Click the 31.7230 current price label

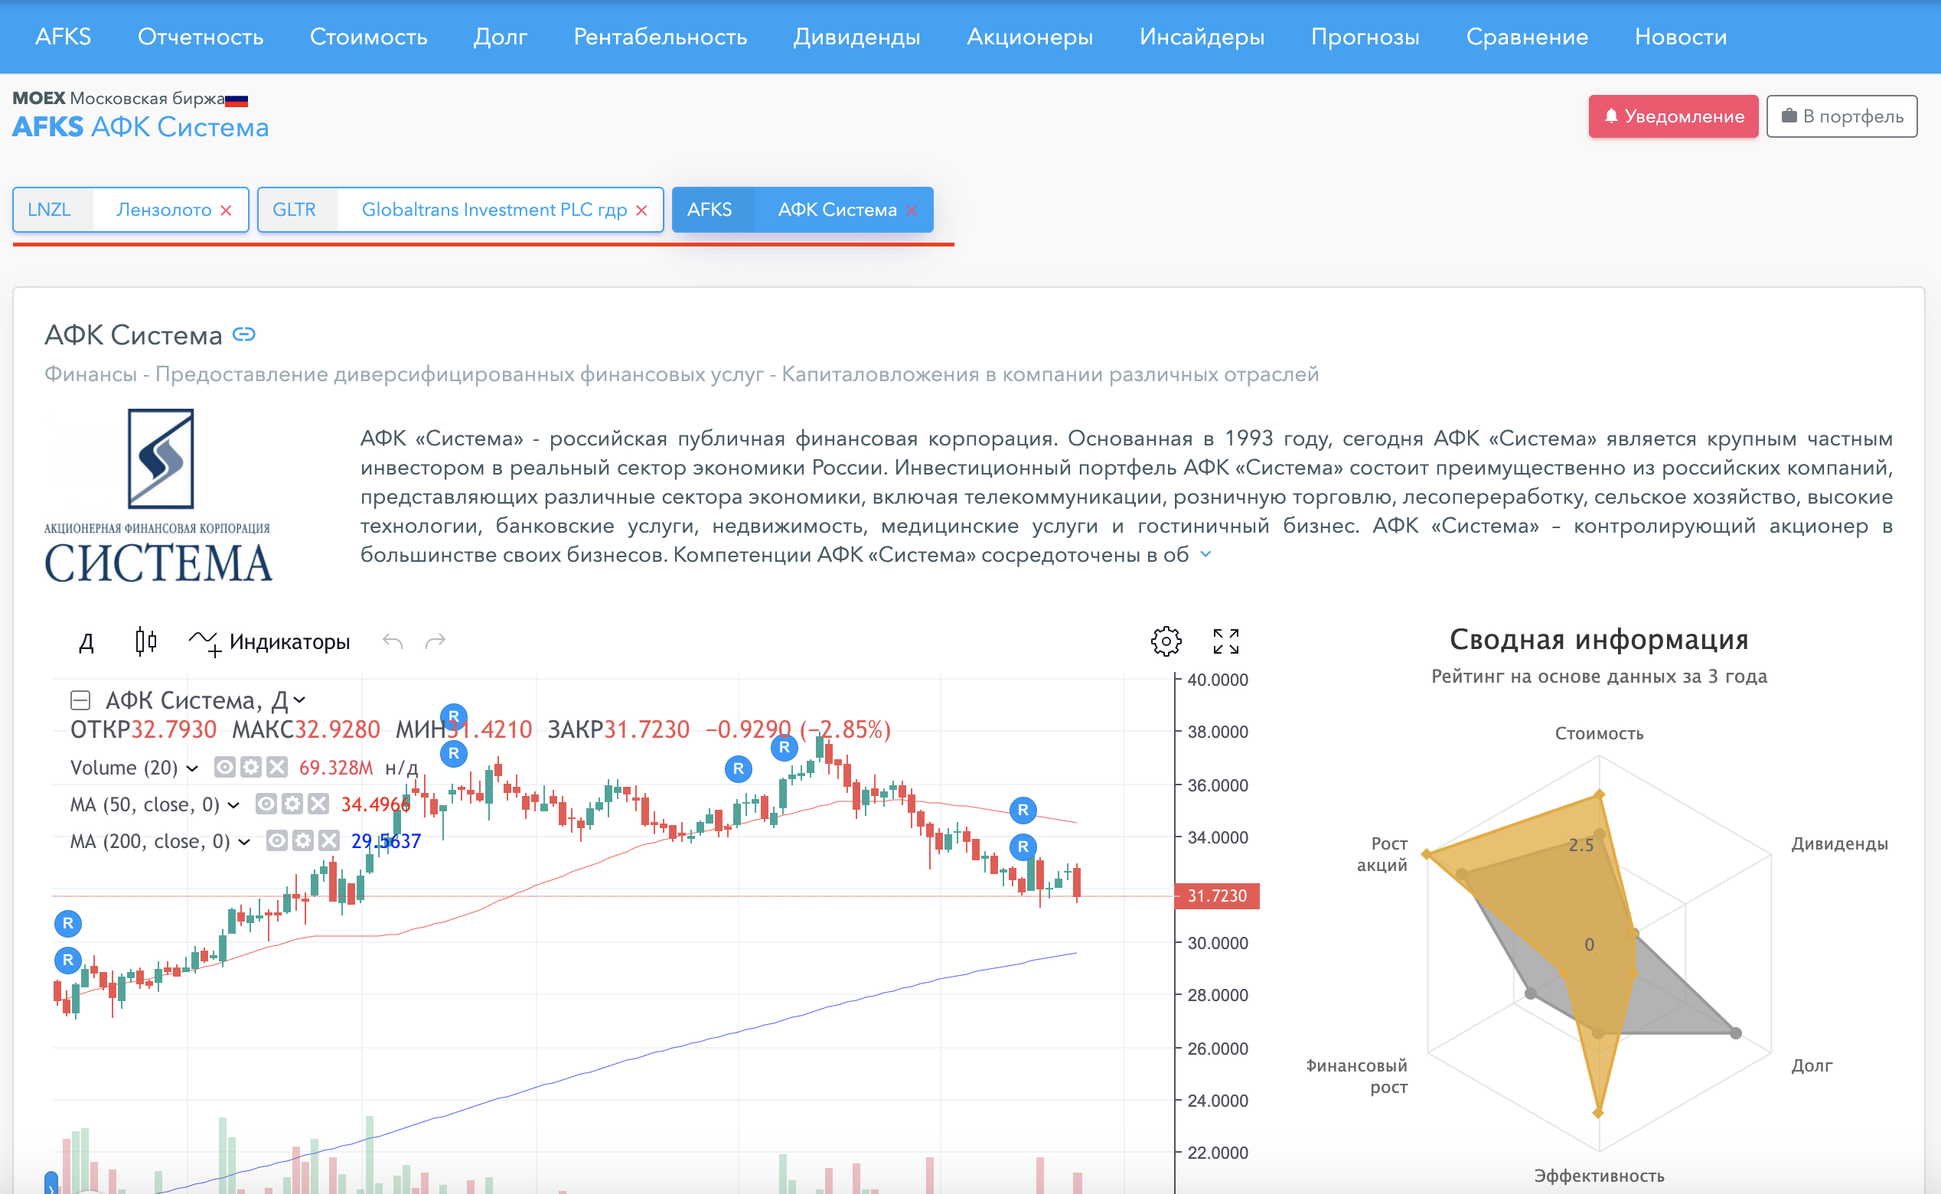coord(1217,895)
